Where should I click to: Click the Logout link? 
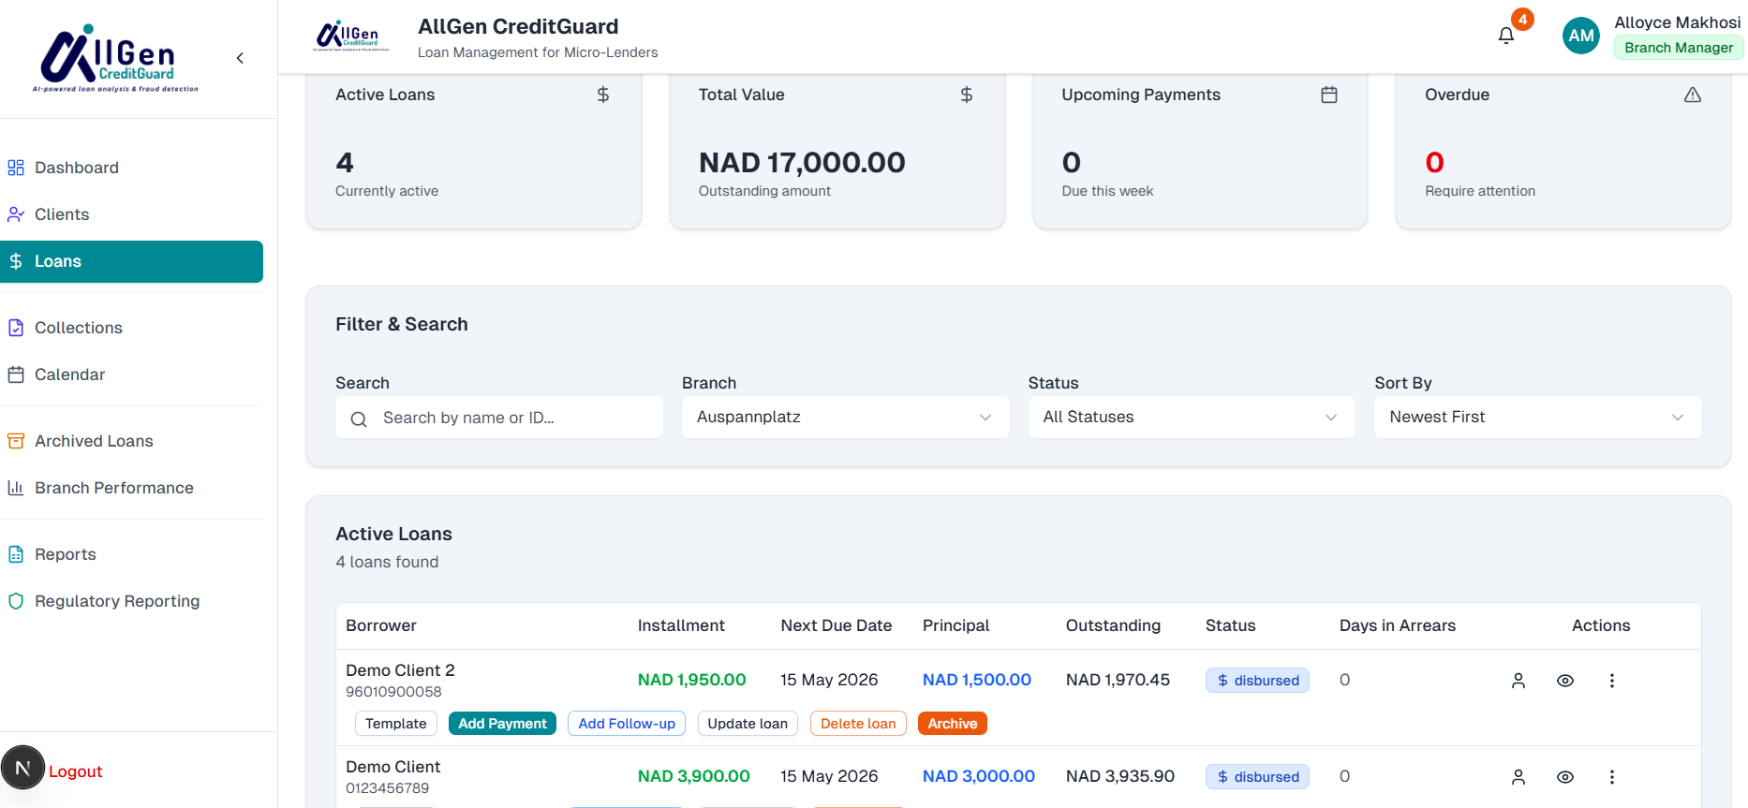76,771
